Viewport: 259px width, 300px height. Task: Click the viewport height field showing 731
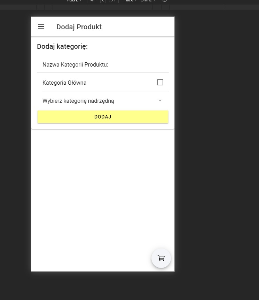pos(112,1)
